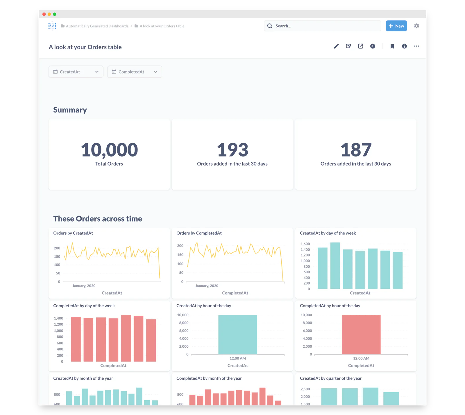465x415 pixels.
Task: Click the New button
Action: [396, 26]
